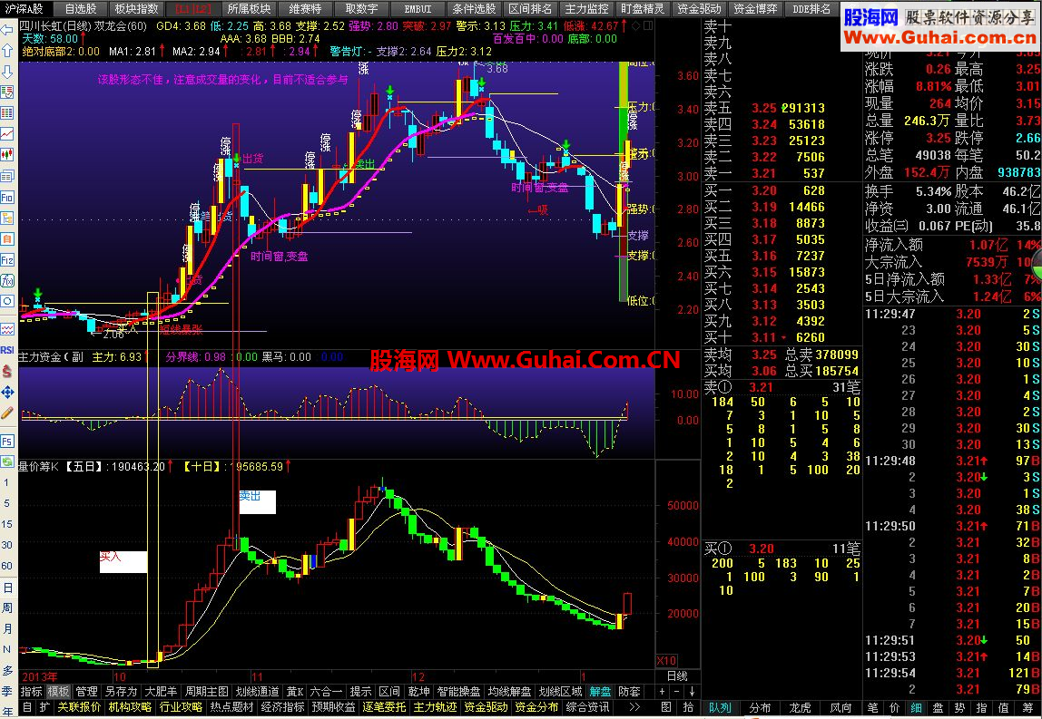Screen dimensions: 1042x719
Task: Open the 资金博弈 menu
Action: pyautogui.click(x=755, y=9)
